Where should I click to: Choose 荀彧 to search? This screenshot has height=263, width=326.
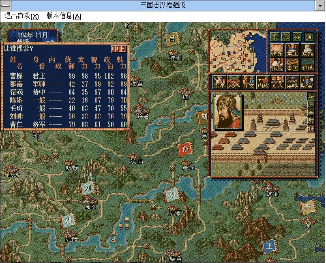tap(69, 92)
